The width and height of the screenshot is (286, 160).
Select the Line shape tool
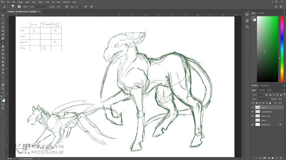tap(3, 81)
